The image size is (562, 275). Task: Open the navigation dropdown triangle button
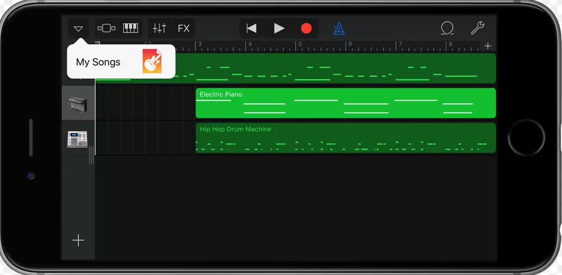click(x=78, y=29)
